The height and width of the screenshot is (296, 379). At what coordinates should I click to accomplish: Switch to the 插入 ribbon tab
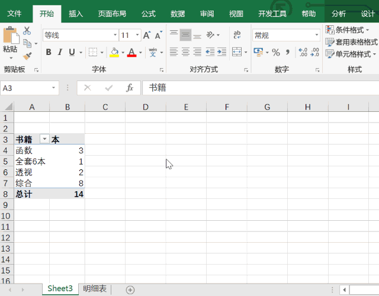pos(76,14)
